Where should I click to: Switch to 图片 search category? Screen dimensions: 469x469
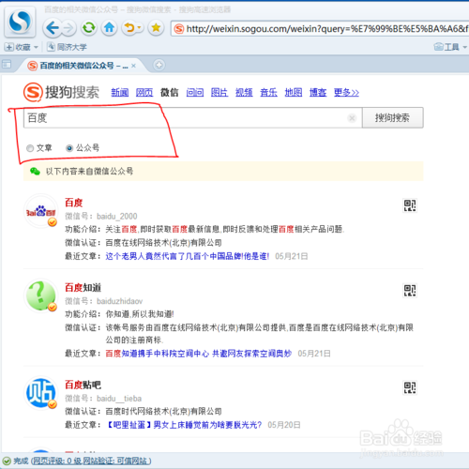[x=219, y=92]
